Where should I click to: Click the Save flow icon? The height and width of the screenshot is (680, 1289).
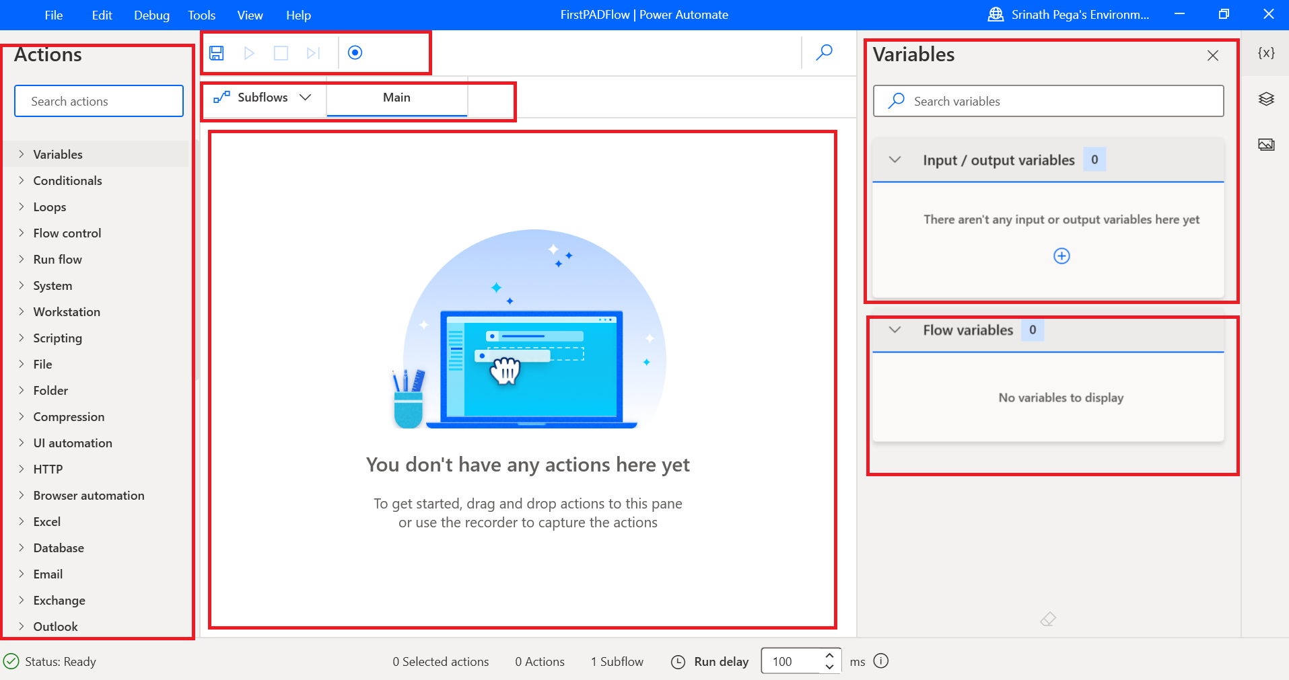(217, 53)
